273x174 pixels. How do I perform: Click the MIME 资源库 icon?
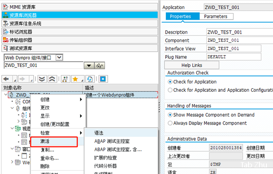pos(6,7)
